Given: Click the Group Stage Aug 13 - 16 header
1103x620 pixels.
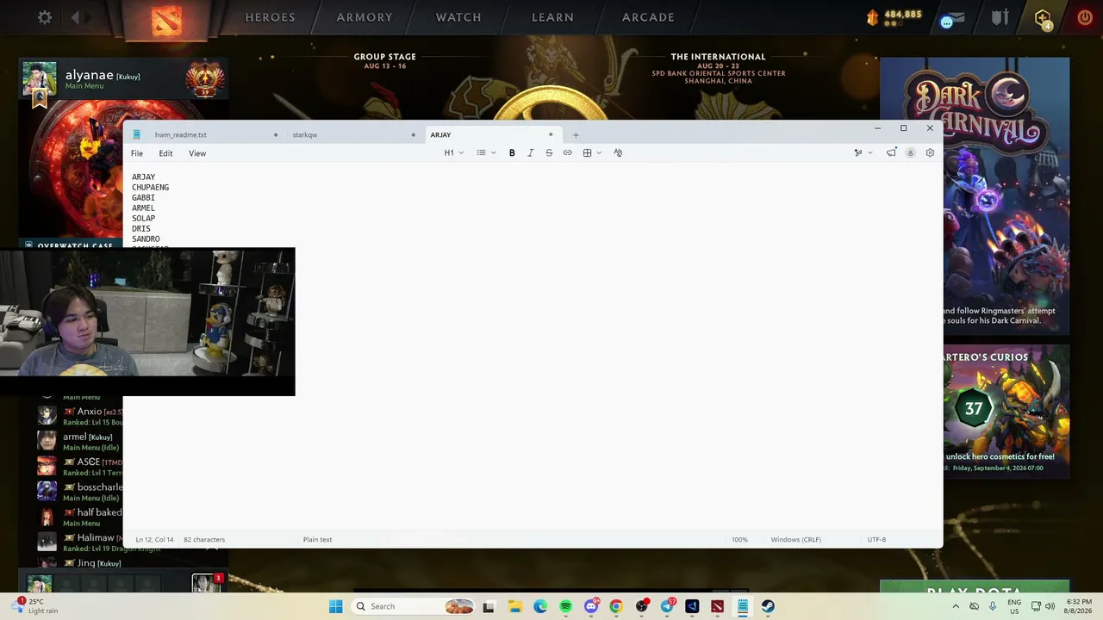Looking at the screenshot, I should [384, 60].
